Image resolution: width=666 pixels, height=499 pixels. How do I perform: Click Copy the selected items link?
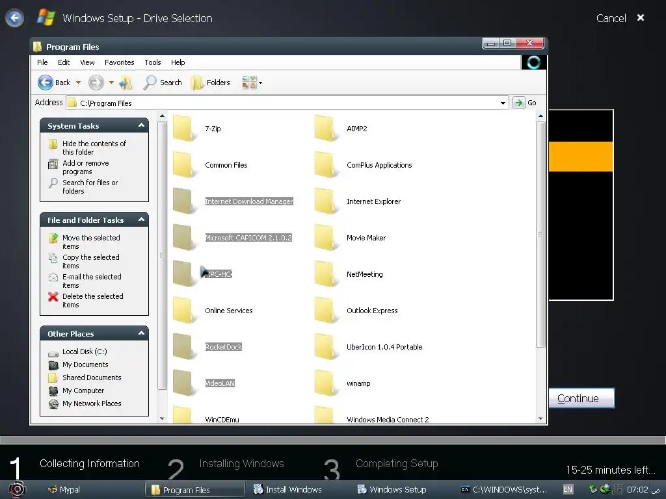(x=91, y=261)
